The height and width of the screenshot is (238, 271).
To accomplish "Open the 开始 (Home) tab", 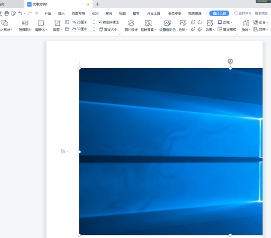I will click(48, 14).
